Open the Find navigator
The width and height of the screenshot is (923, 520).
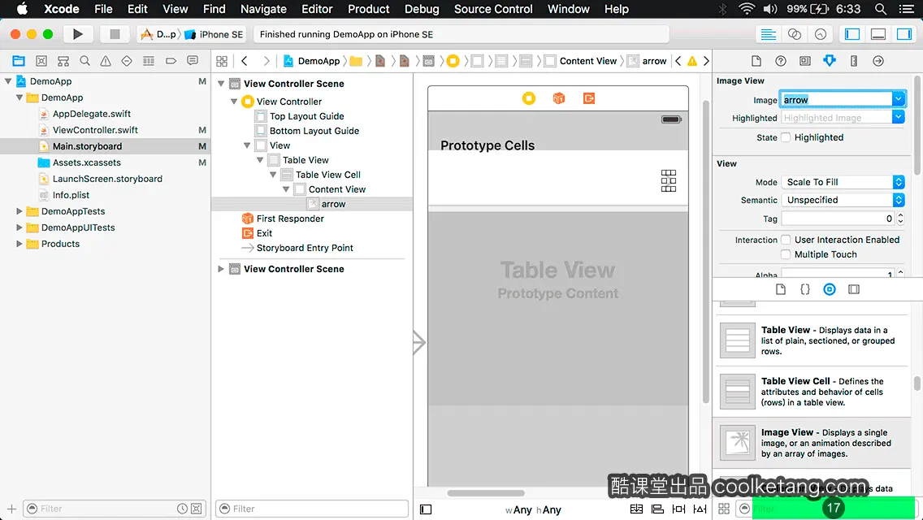(x=84, y=61)
